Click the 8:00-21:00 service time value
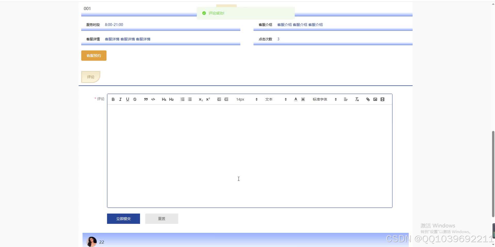495x247 pixels. coord(114,25)
